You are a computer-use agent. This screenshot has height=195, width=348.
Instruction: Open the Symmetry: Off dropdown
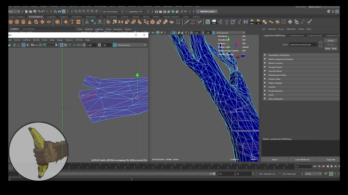135,11
